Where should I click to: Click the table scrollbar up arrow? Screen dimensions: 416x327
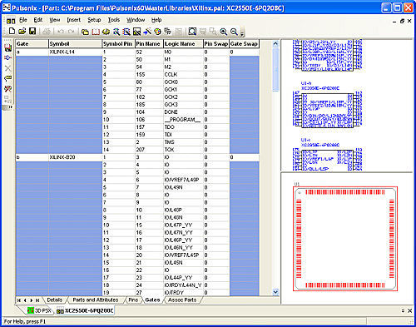coord(275,43)
